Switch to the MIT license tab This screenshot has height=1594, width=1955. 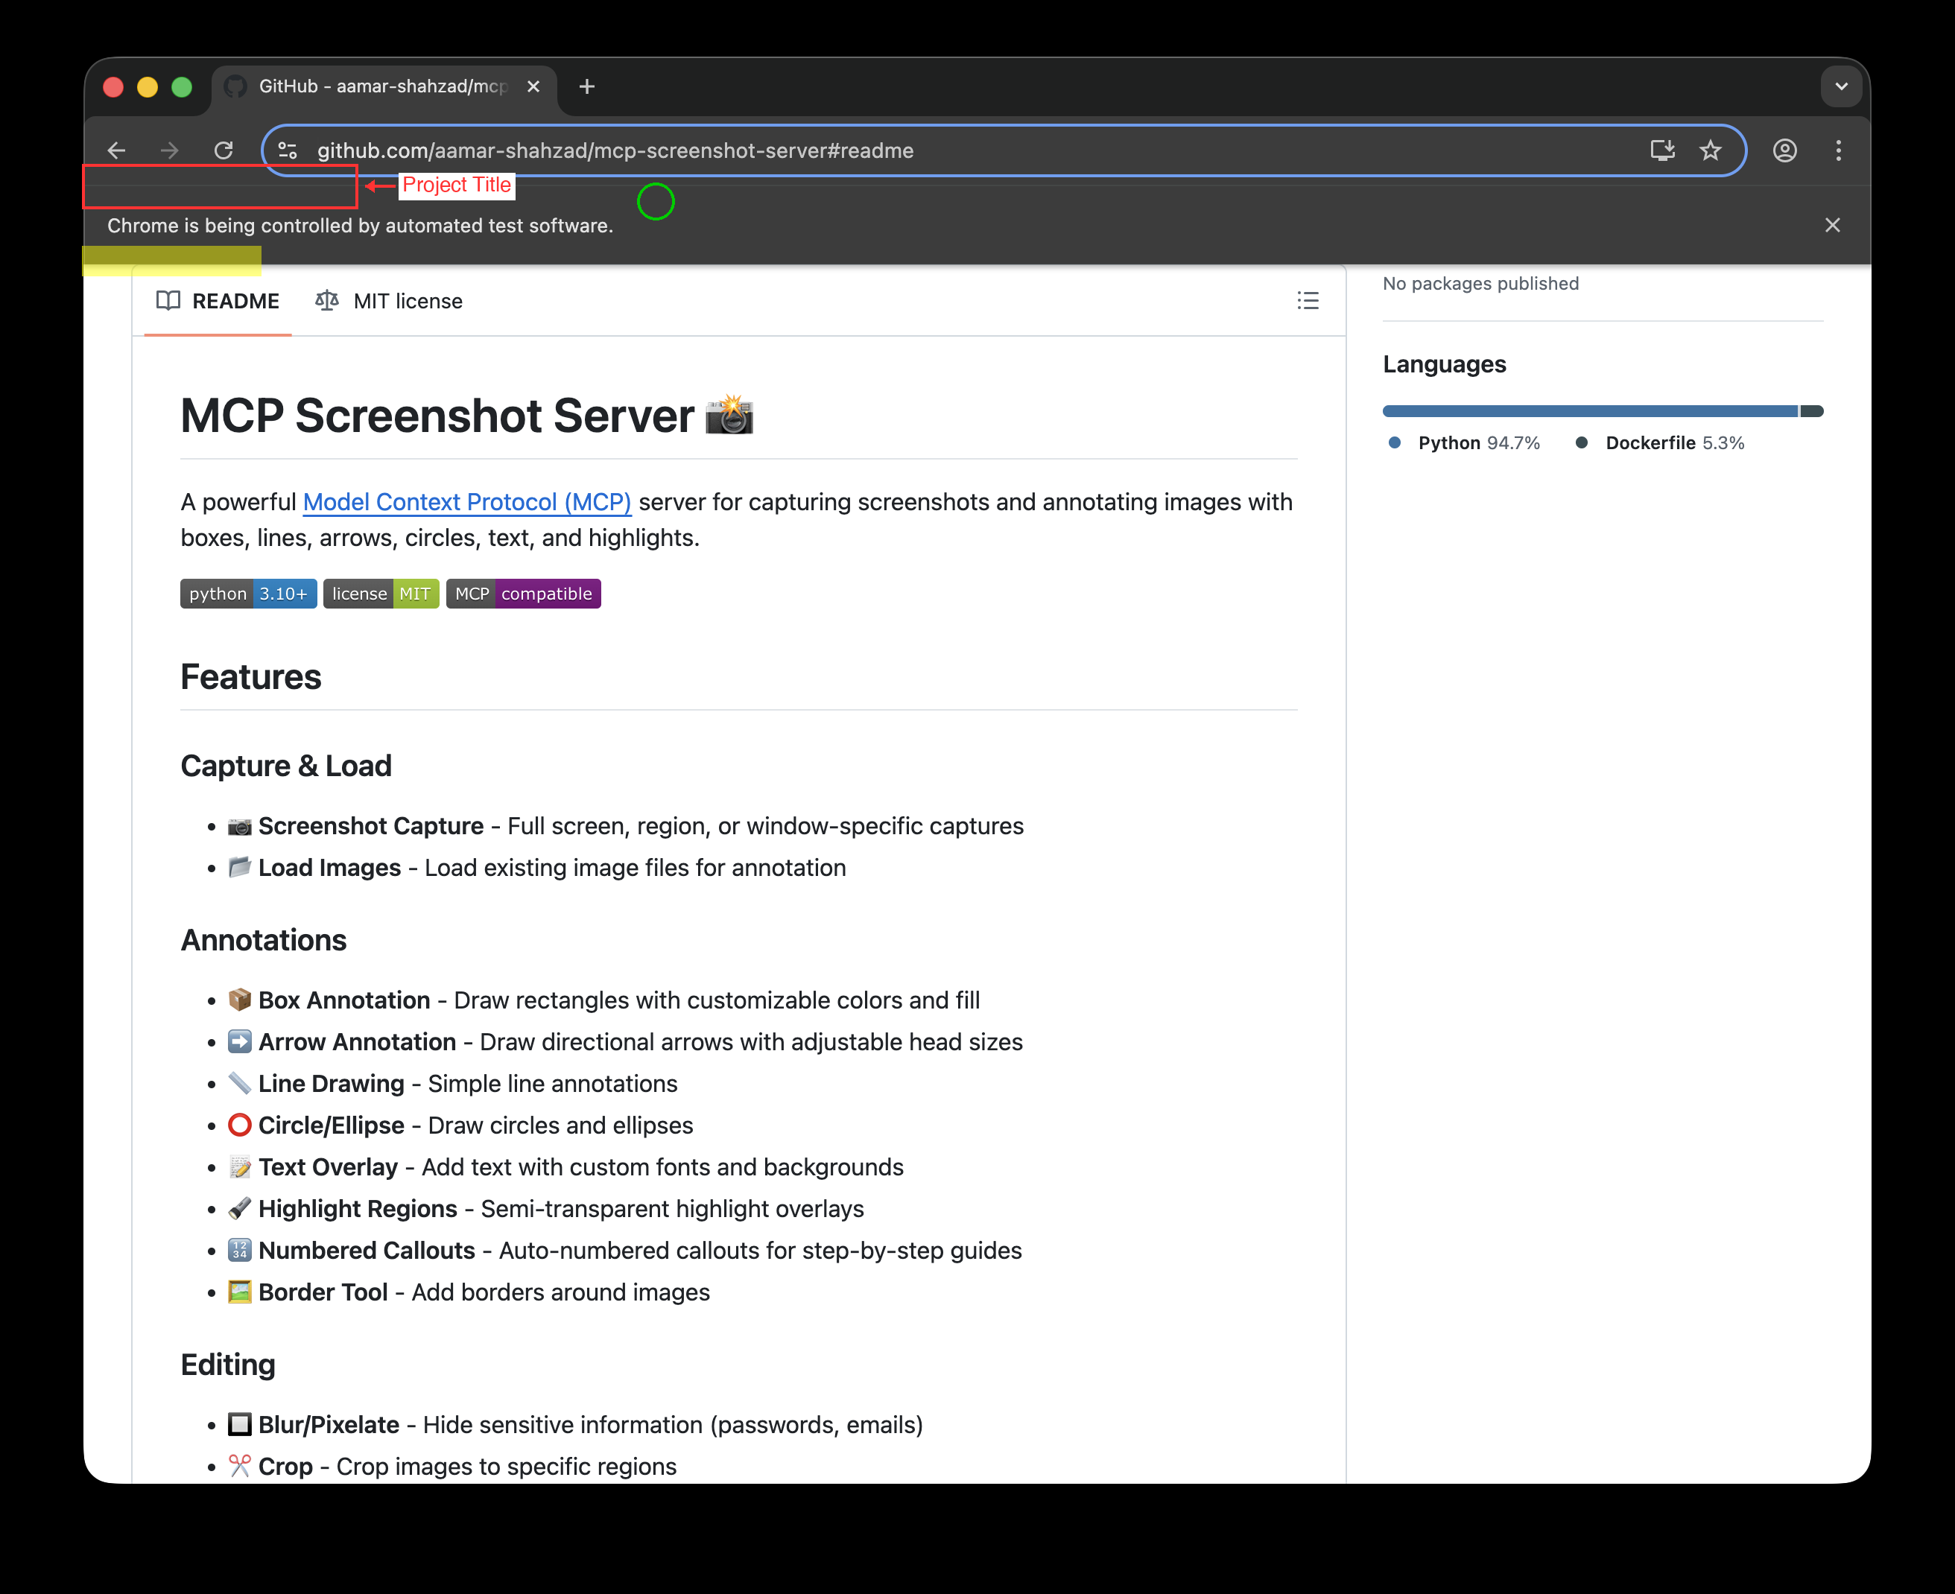pos(390,301)
